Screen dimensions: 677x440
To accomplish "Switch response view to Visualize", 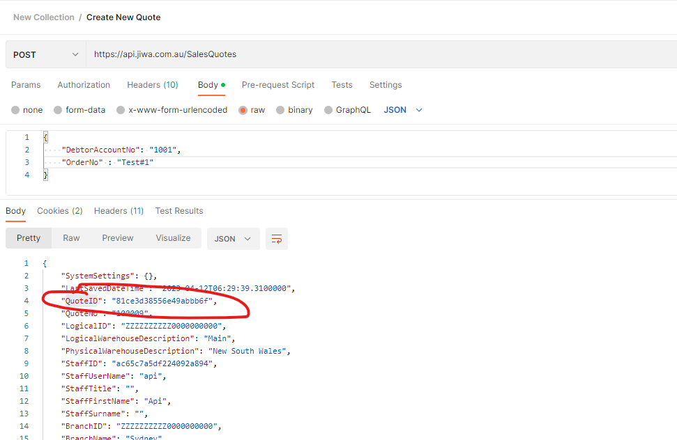I will [173, 238].
